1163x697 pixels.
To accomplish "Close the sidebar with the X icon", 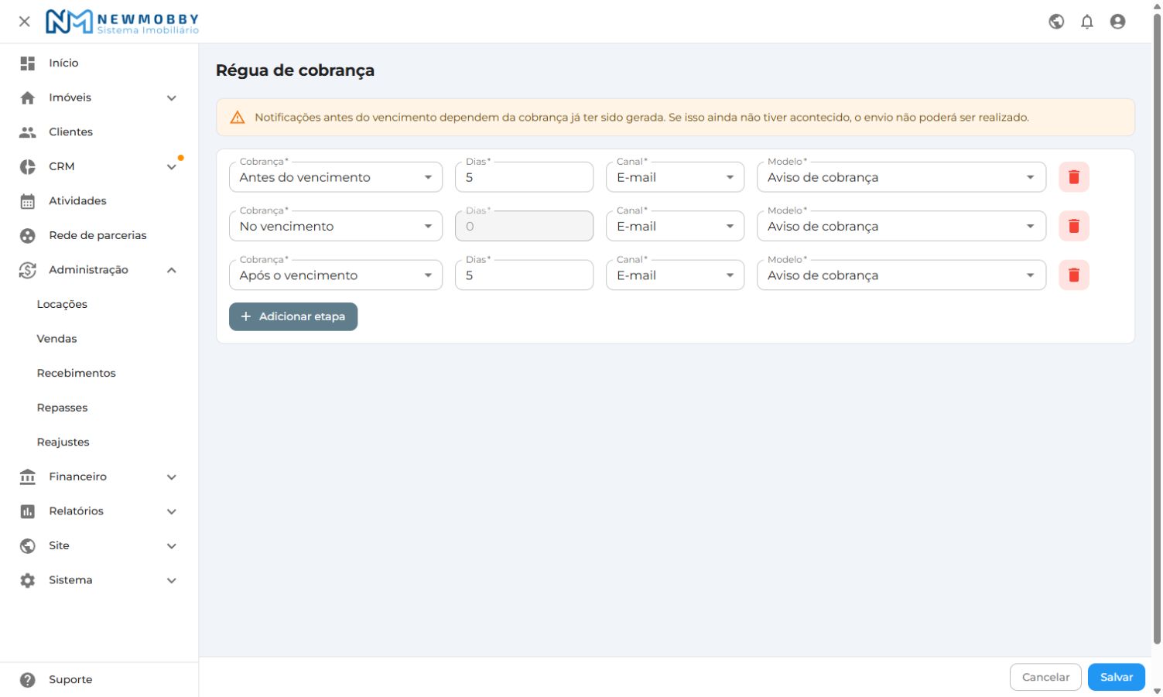I will click(x=25, y=22).
